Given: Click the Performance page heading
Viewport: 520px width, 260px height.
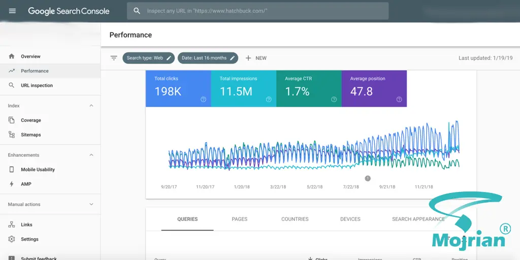Looking at the screenshot, I should point(131,35).
